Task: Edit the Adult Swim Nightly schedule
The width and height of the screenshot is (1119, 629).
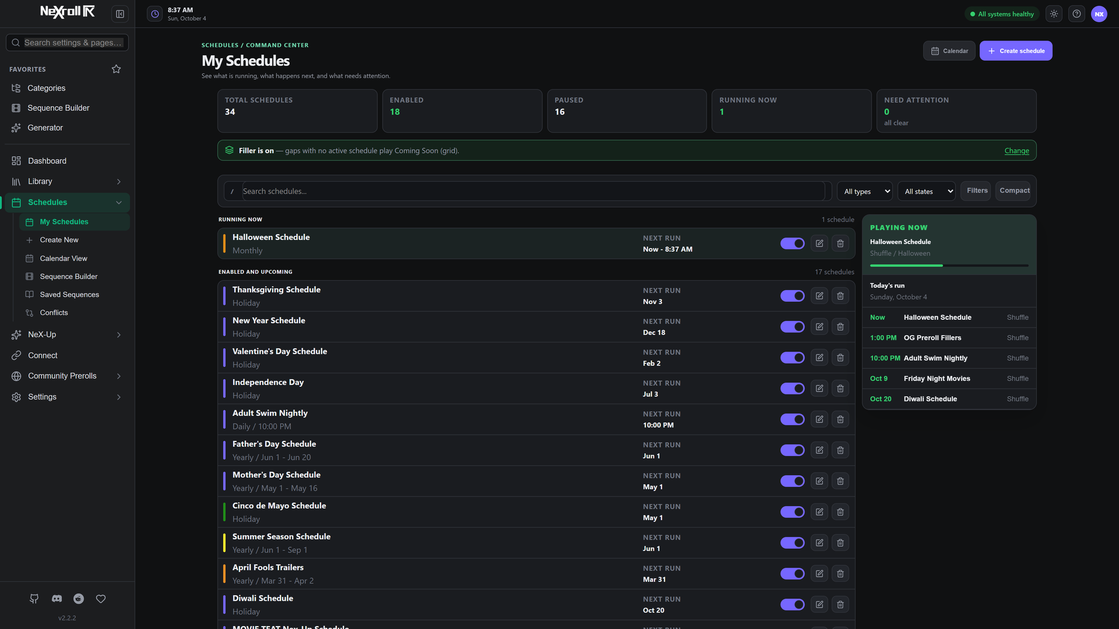Action: click(x=819, y=419)
